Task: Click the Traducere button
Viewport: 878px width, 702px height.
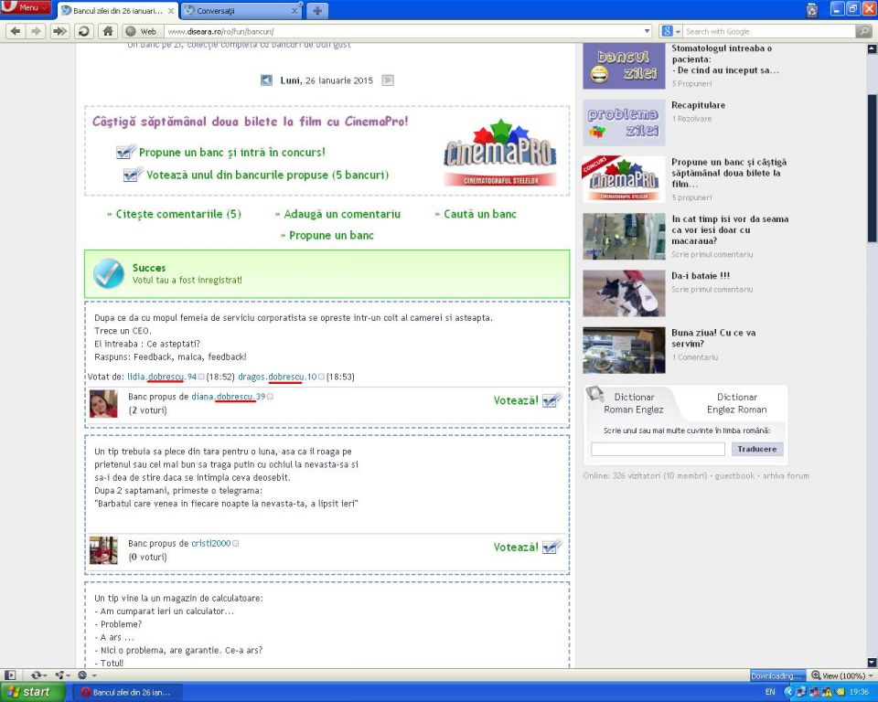Action: pos(757,449)
